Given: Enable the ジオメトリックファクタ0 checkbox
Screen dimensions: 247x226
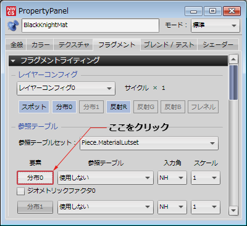Looking at the screenshot, I should (20, 191).
